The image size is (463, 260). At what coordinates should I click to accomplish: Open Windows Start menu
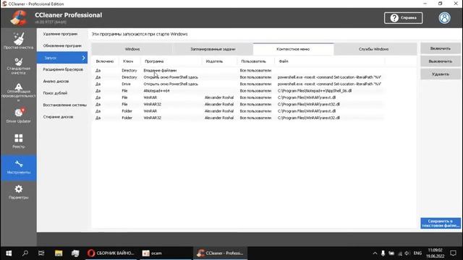(9, 253)
